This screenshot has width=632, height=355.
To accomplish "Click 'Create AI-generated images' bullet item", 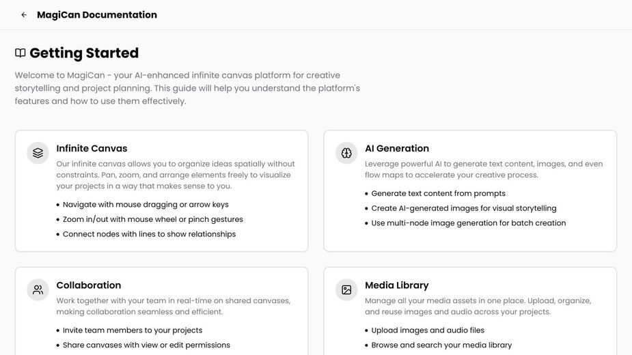I will point(463,208).
